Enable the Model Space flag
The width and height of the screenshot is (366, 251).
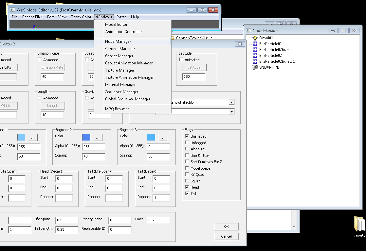(187, 168)
